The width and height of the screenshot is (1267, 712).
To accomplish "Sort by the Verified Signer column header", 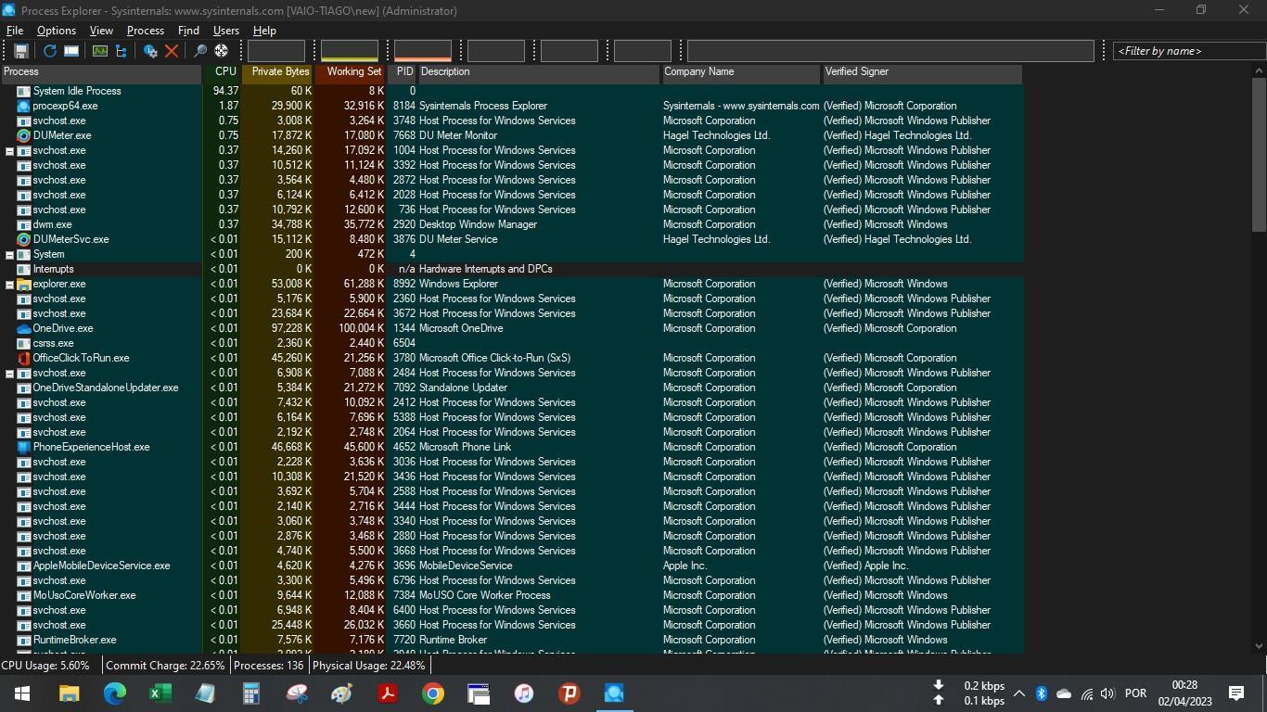I will 922,72.
